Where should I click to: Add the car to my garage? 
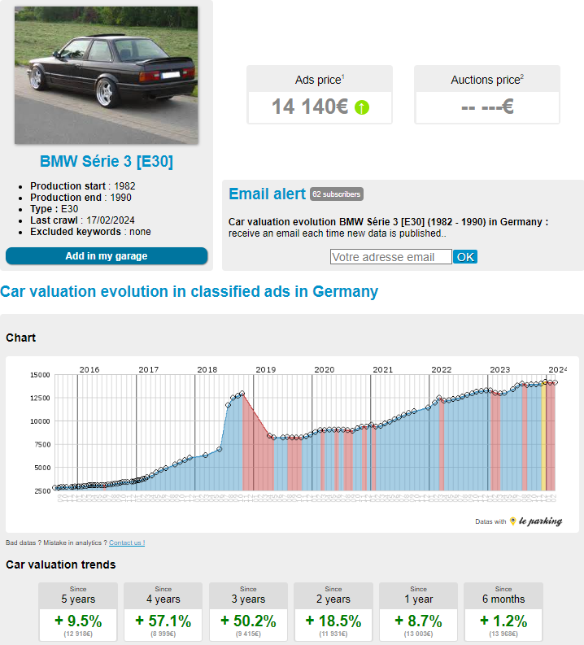tap(107, 256)
